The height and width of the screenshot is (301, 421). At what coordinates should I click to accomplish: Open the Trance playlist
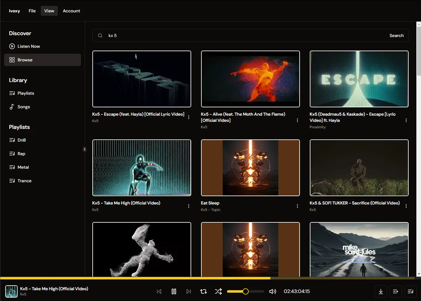(24, 181)
